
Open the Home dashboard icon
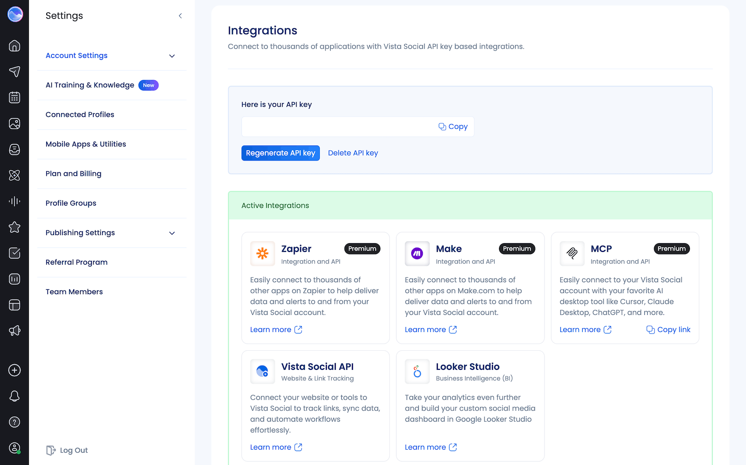(14, 46)
